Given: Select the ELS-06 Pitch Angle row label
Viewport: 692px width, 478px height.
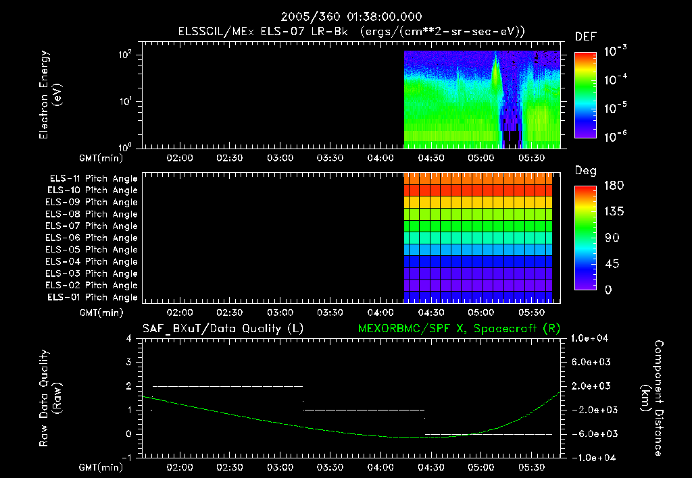Looking at the screenshot, I should coord(91,238).
